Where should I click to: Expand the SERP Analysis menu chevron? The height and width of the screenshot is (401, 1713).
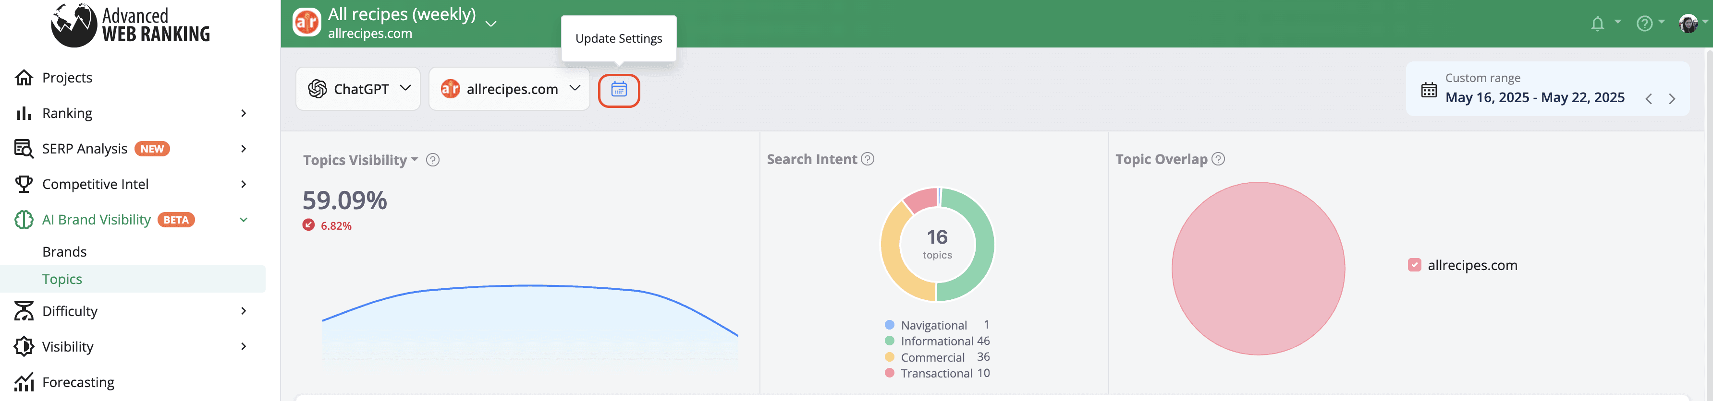pyautogui.click(x=244, y=149)
